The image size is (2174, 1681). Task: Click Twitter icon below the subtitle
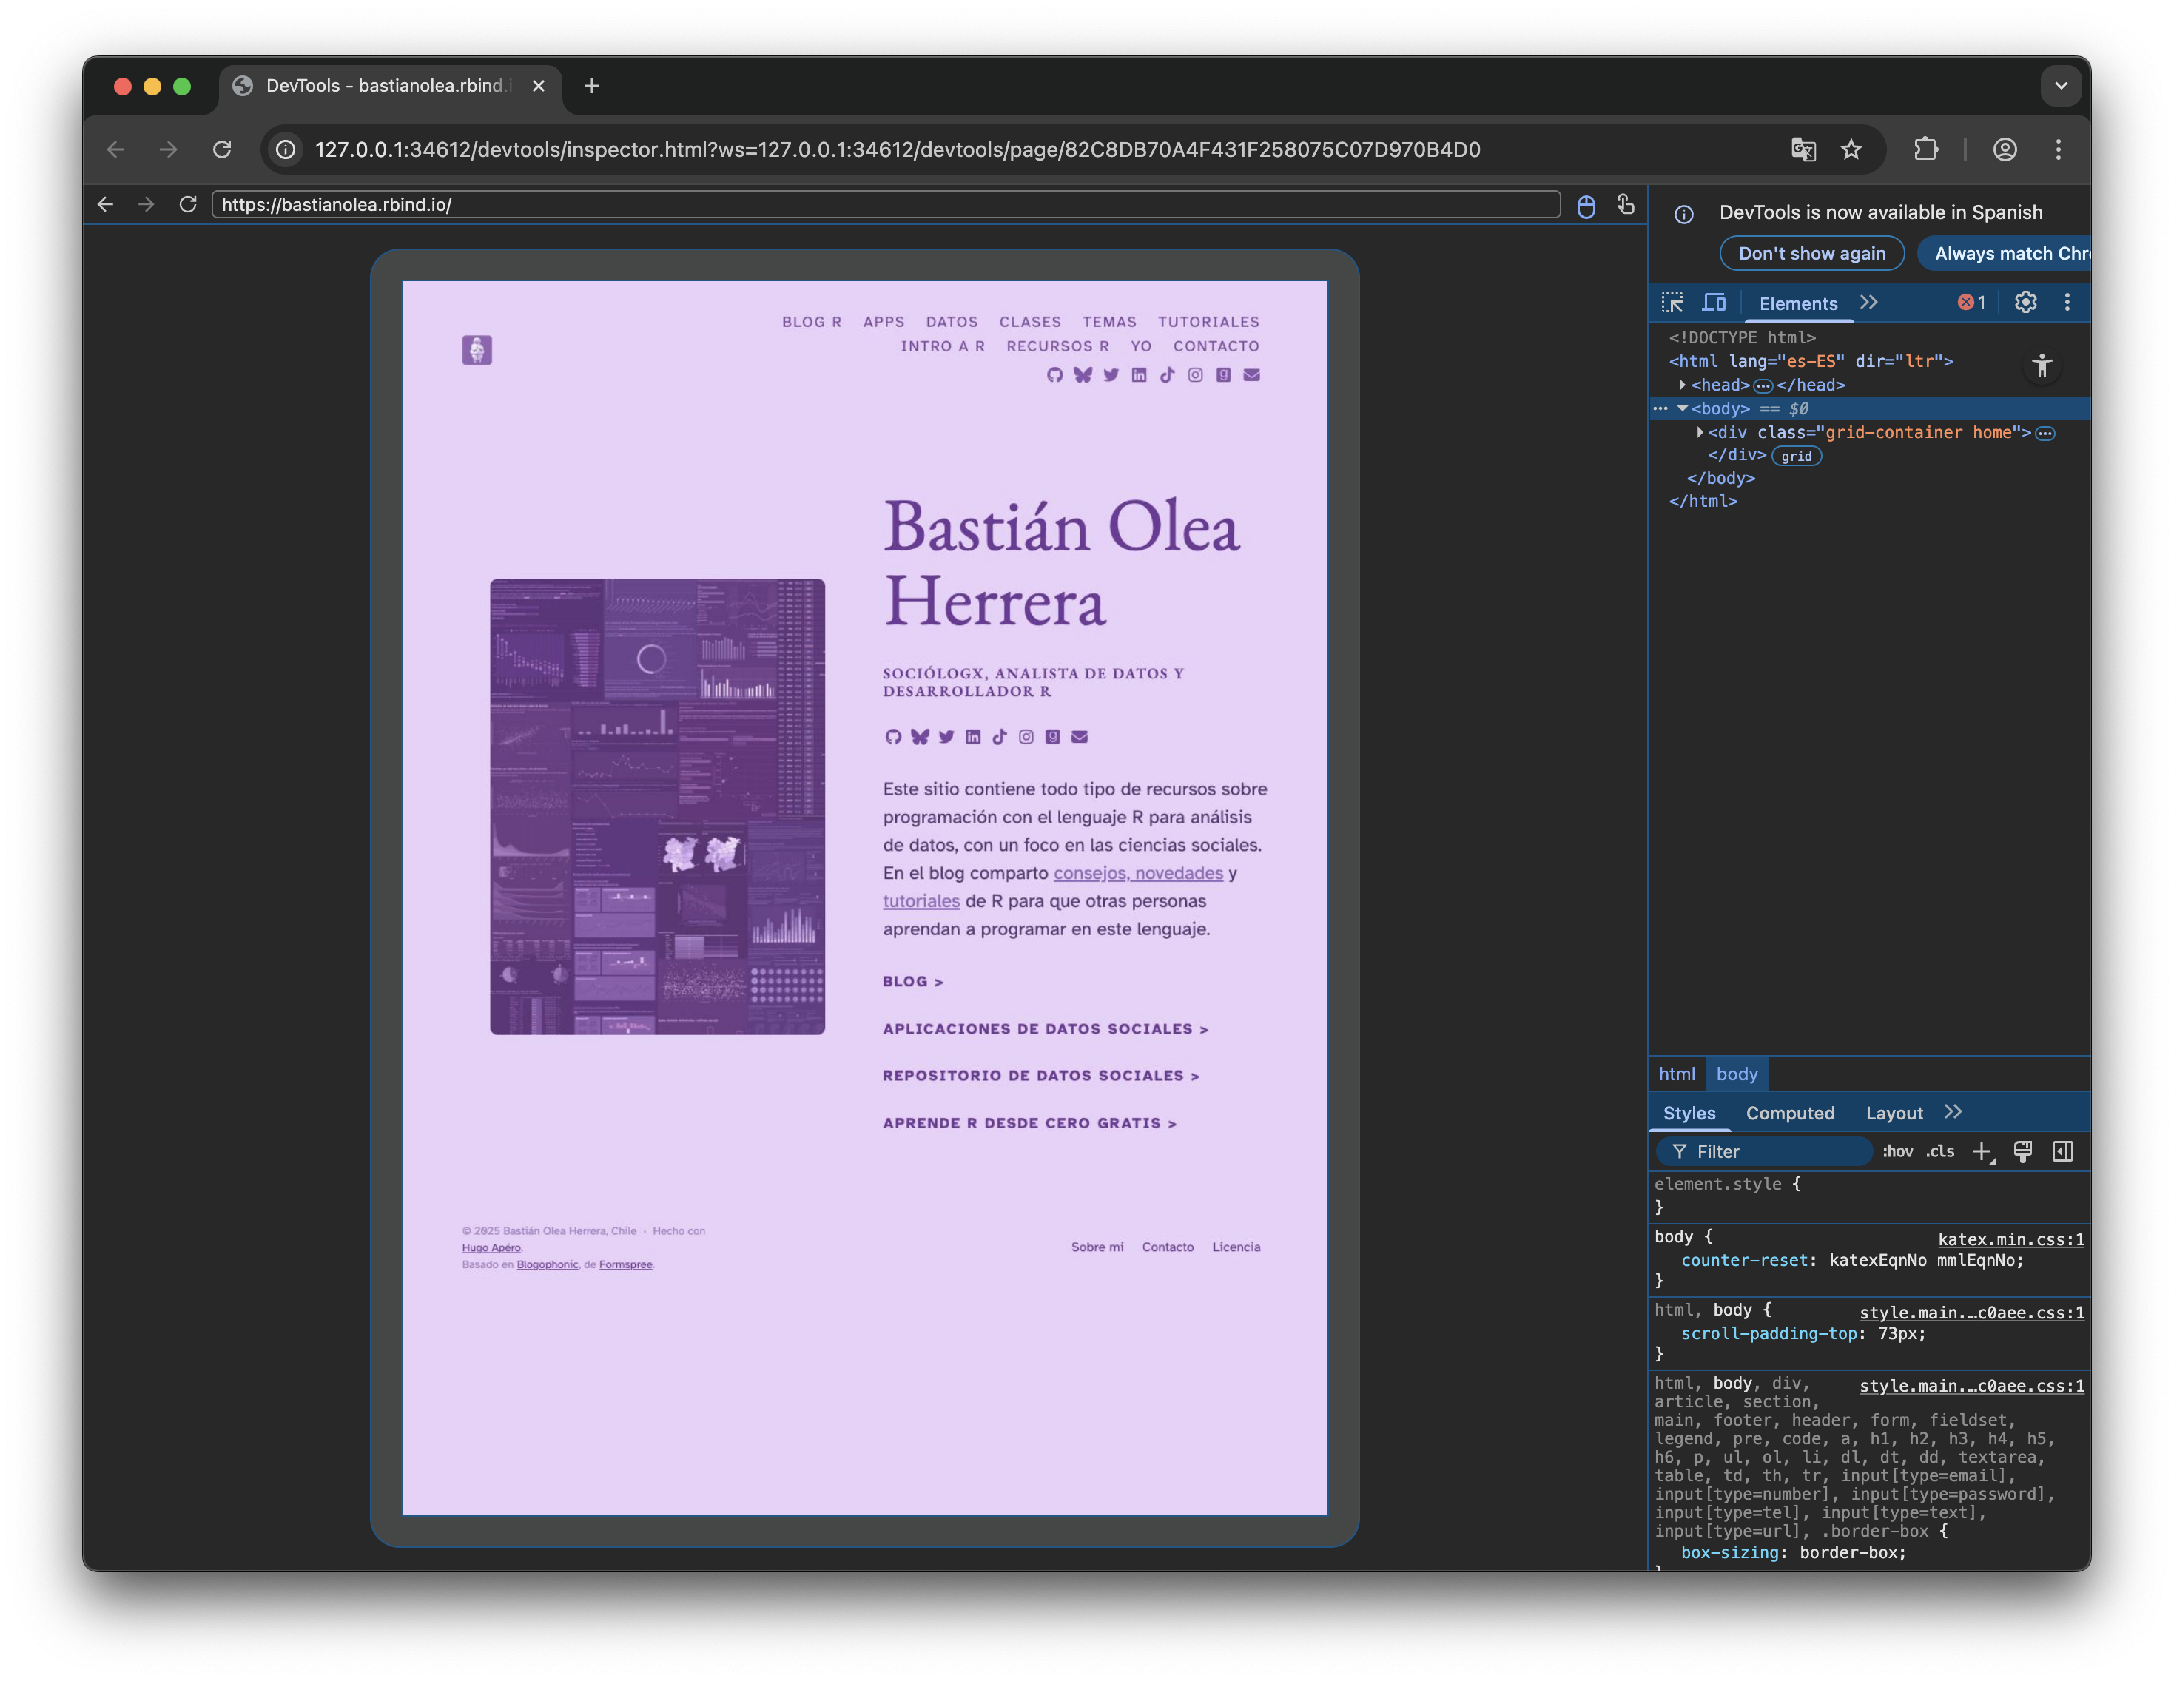[x=946, y=736]
